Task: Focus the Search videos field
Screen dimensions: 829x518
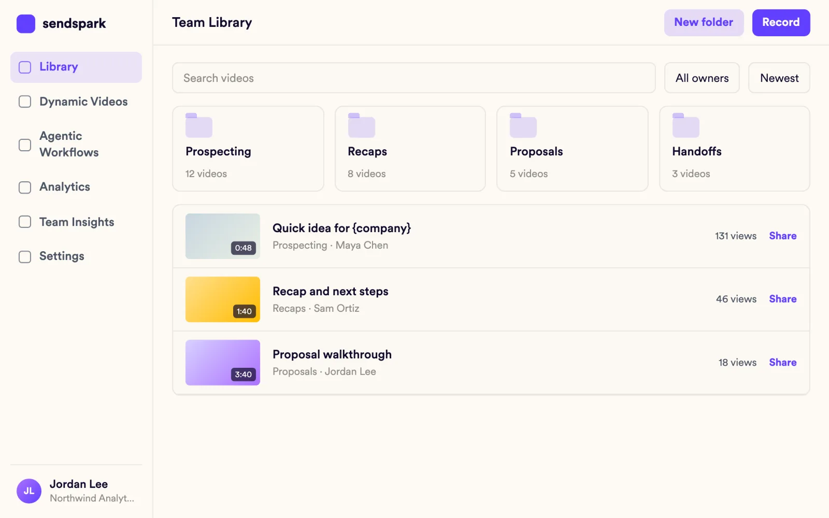Action: [413, 78]
